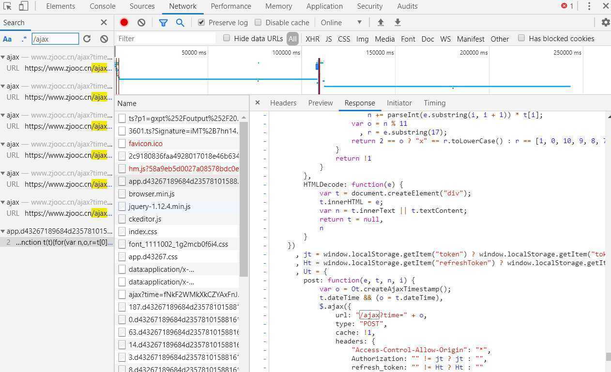Image resolution: width=611 pixels, height=372 pixels.
Task: Filter requests by Font type
Action: [408, 39]
